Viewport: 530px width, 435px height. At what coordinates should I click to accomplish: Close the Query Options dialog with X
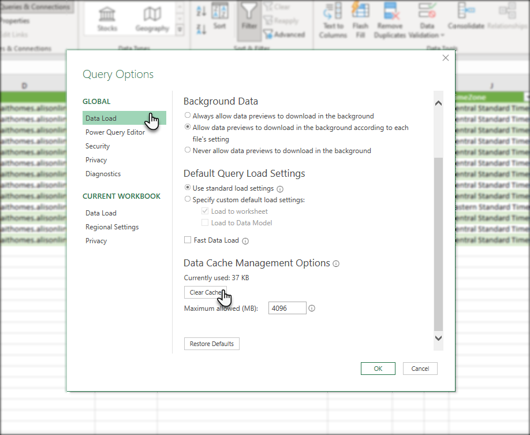coord(446,58)
